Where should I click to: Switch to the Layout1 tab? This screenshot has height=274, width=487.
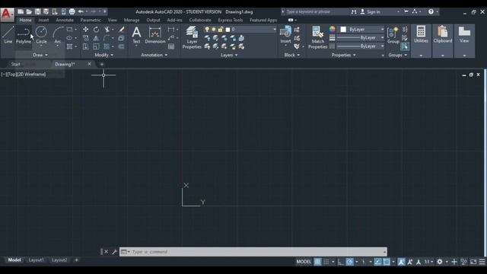pos(37,260)
